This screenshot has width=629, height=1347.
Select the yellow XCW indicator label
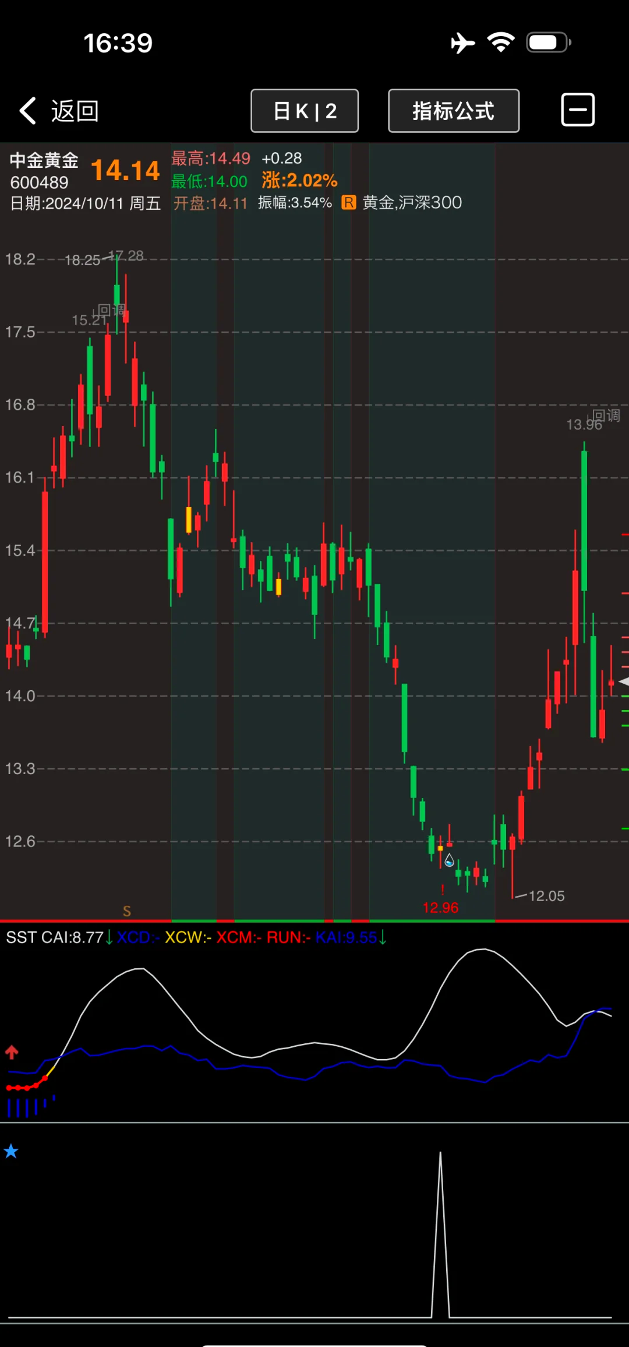[x=188, y=937]
